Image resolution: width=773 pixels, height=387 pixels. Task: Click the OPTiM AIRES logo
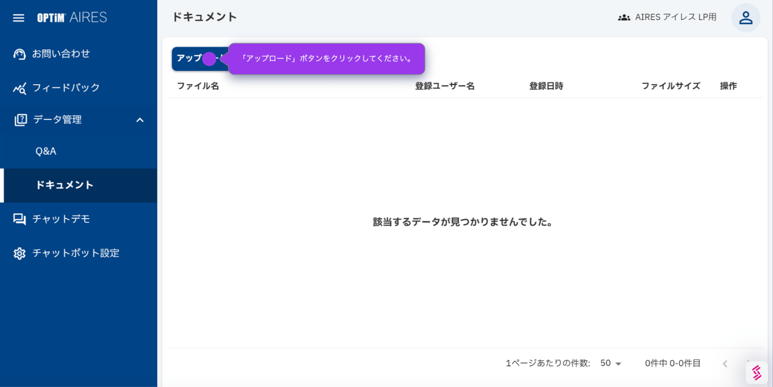[x=72, y=18]
